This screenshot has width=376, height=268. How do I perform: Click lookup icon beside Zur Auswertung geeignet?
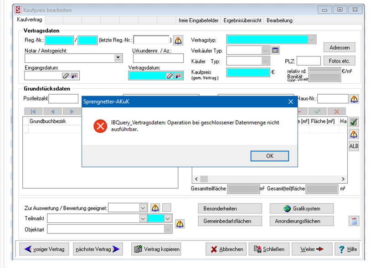pos(155,208)
